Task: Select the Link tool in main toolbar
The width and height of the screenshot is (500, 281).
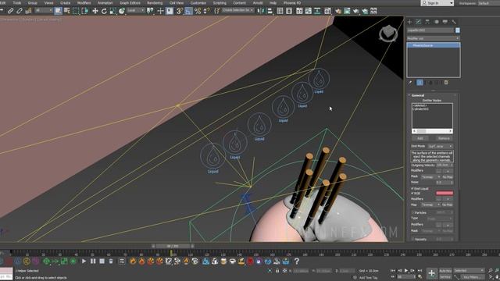Action: click(x=10, y=11)
